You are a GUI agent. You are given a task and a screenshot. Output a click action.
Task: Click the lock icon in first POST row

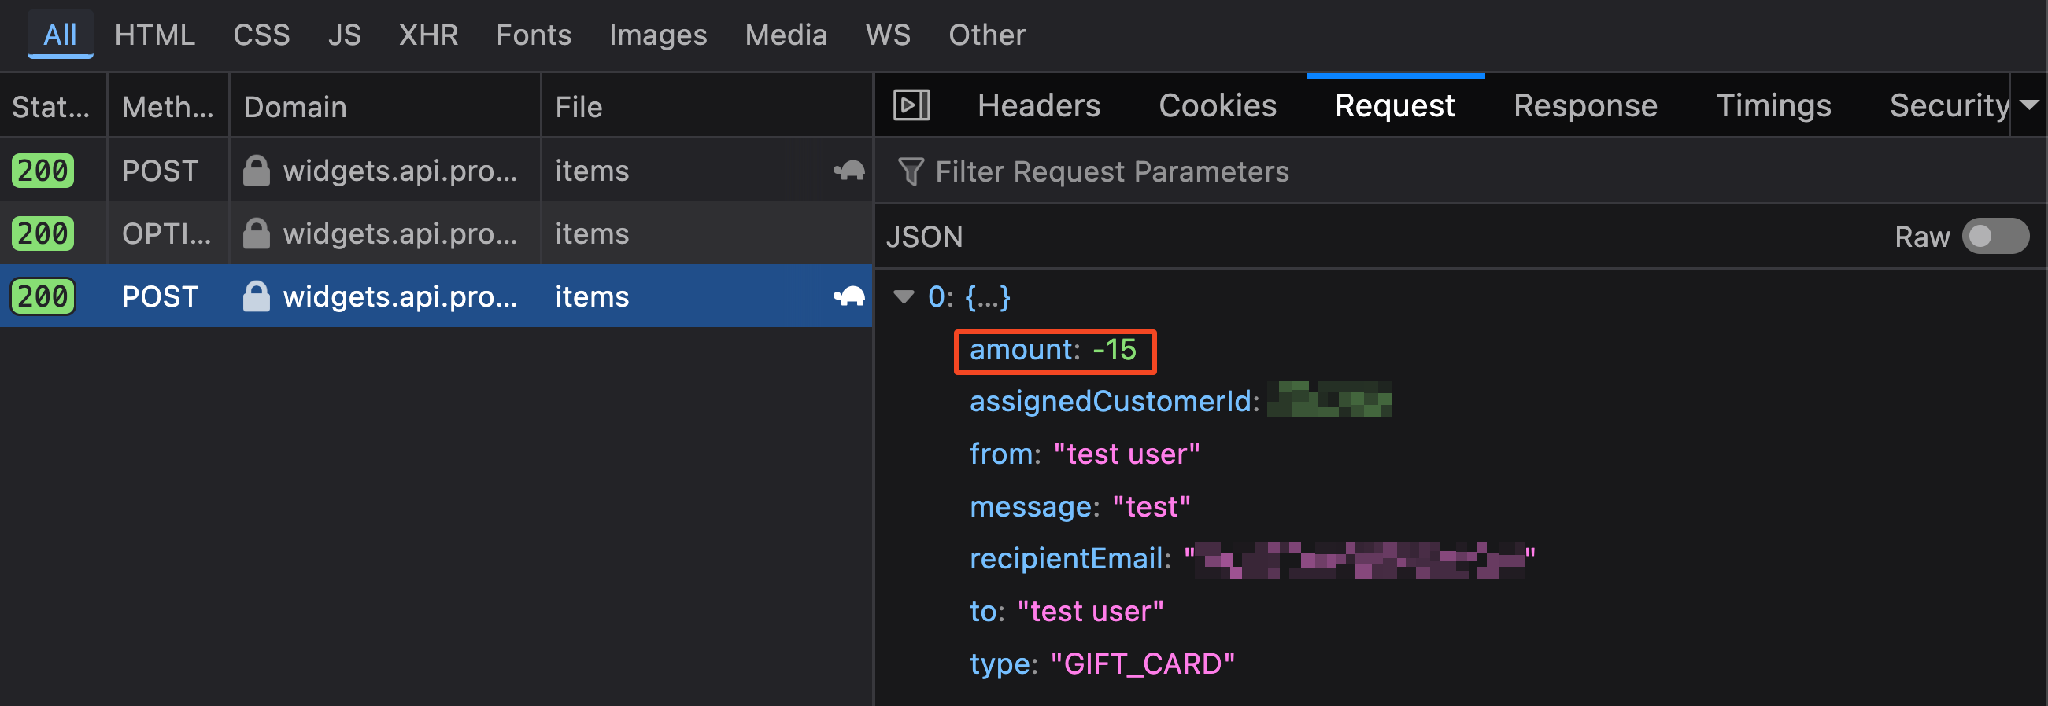[256, 171]
